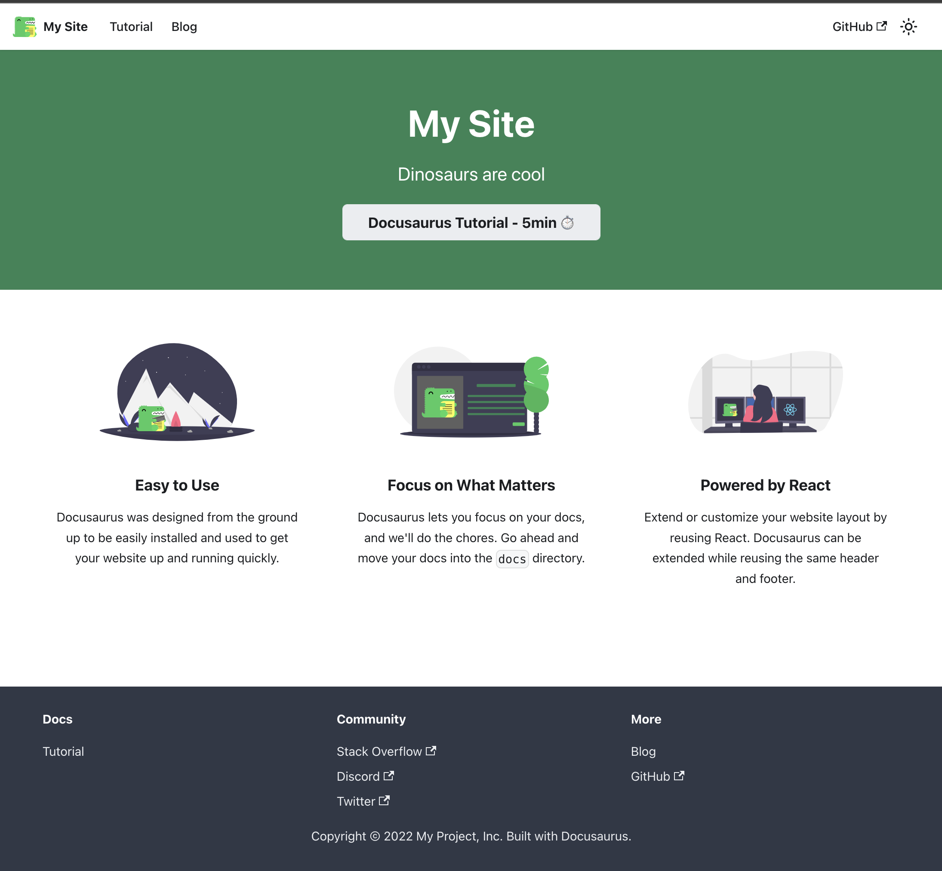
Task: Select the Blog navigation menu item
Action: (x=184, y=26)
